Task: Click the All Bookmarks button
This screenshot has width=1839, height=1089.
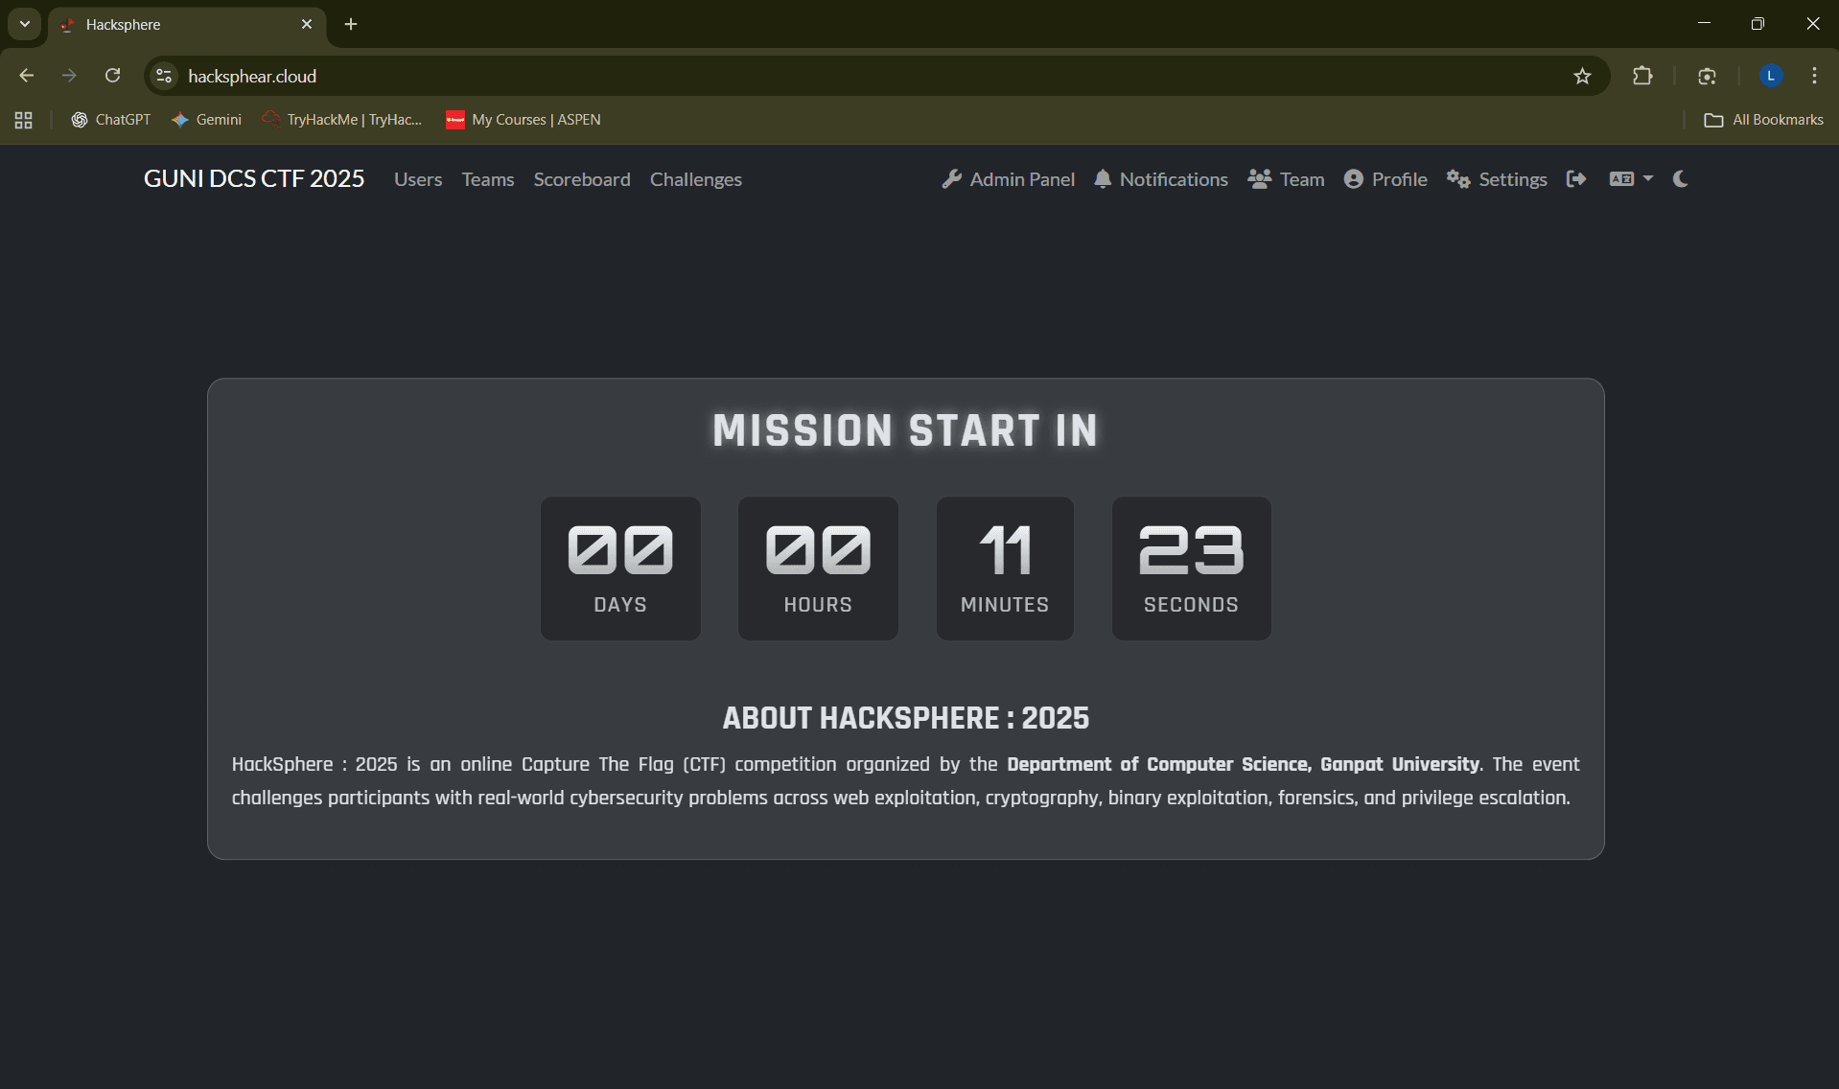Action: coord(1764,120)
